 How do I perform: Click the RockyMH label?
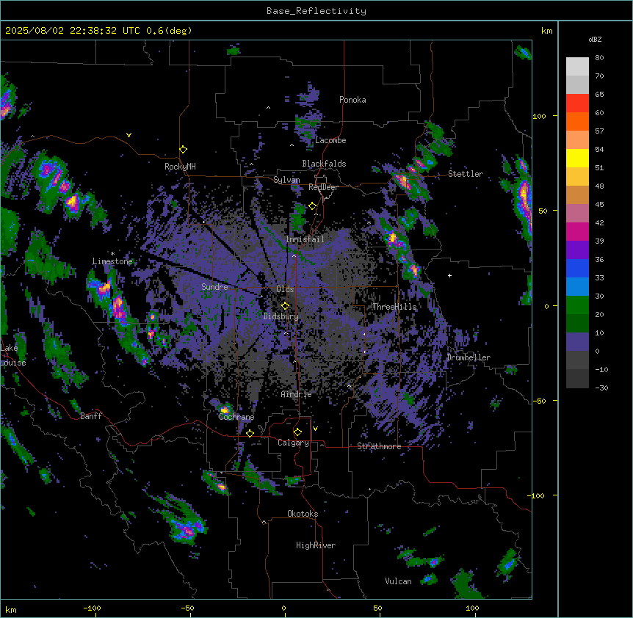coord(180,167)
